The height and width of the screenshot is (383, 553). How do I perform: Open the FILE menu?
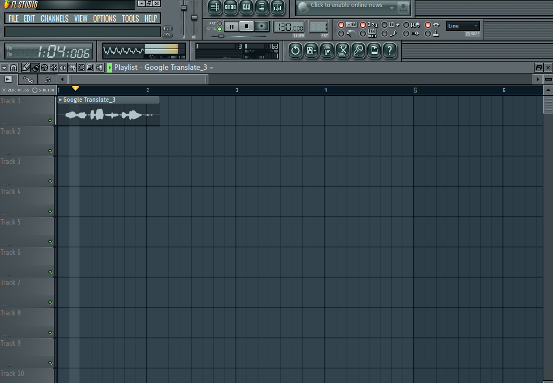click(x=14, y=19)
